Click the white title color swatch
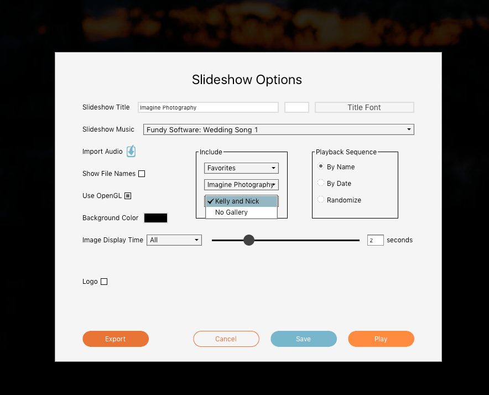Viewport: 489px width, 395px height. [296, 107]
